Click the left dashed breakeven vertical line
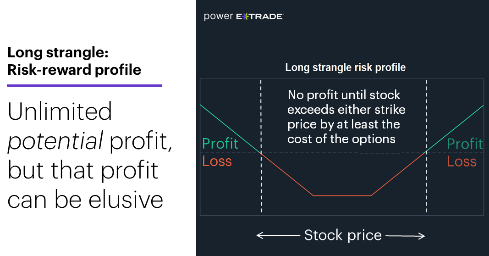 pos(261,147)
